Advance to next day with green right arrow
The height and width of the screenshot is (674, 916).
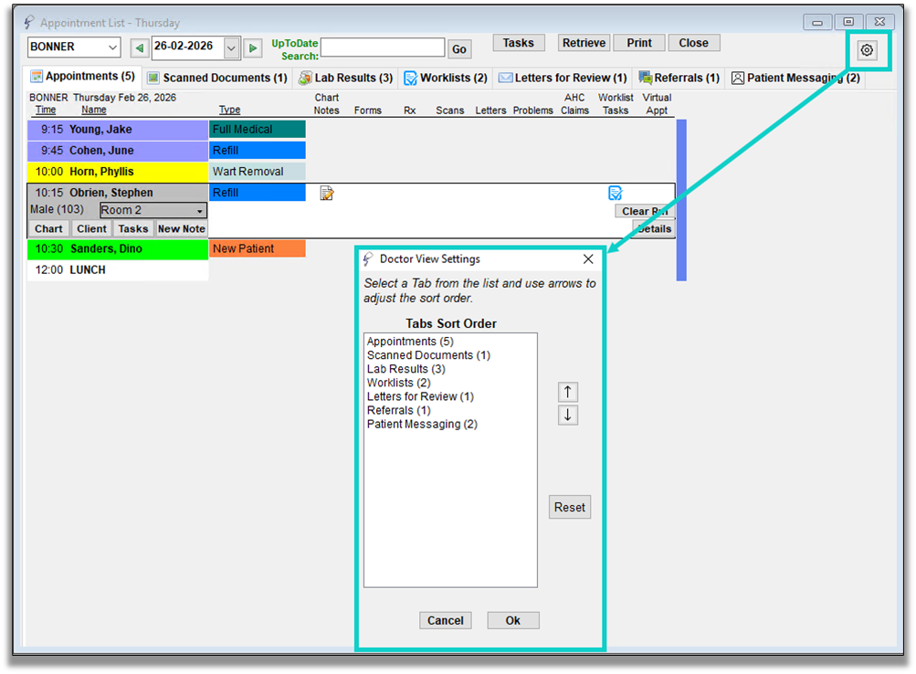point(253,47)
